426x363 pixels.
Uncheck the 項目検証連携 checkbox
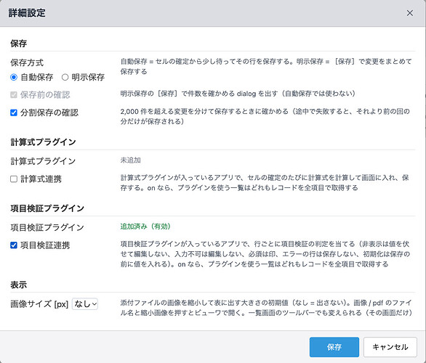pyautogui.click(x=14, y=245)
